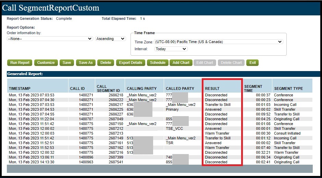Screen dimensions: 322x178
Task: Click Call ID 1480963 cell
Action: pos(86,162)
